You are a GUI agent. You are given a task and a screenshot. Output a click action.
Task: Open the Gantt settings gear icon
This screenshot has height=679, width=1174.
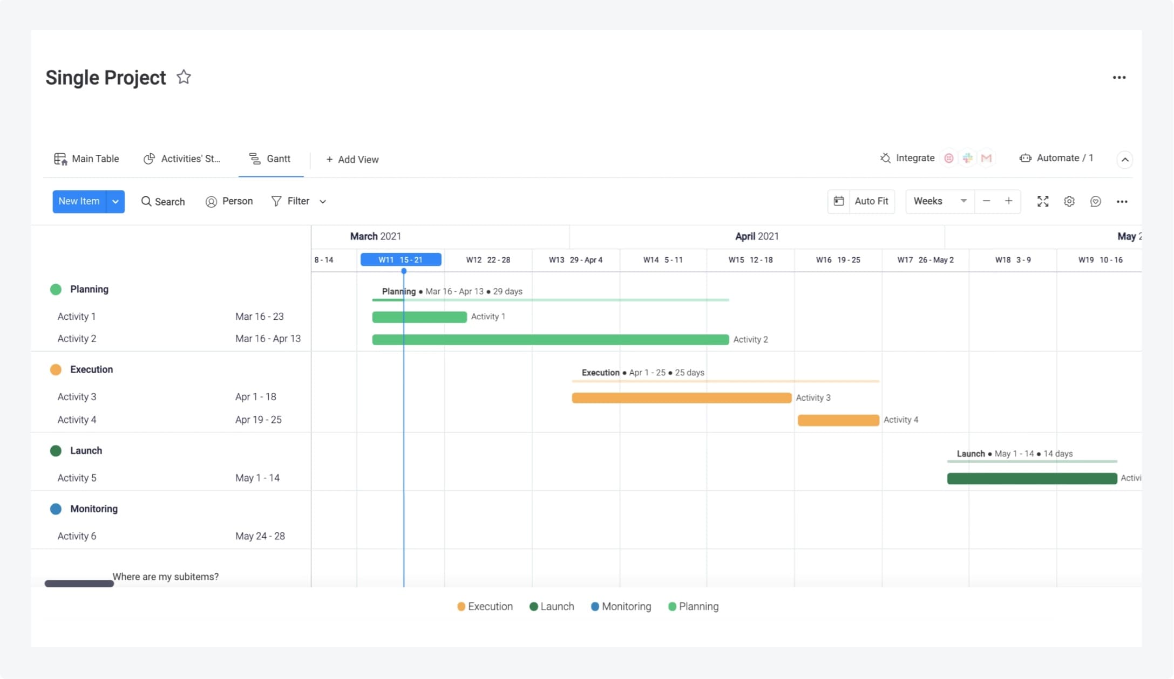[1069, 201]
